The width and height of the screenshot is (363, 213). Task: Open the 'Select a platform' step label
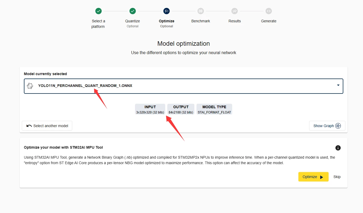click(98, 24)
